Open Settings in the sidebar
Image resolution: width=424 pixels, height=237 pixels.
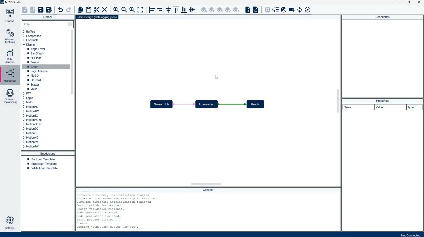tap(10, 223)
